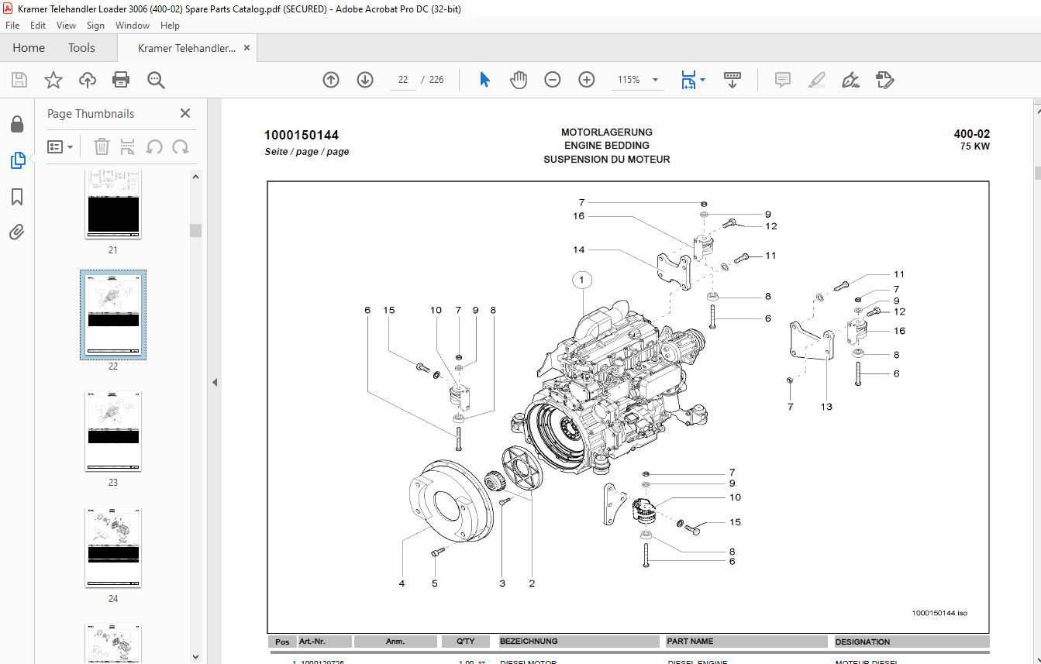Open the Find text magnifier icon

[156, 80]
